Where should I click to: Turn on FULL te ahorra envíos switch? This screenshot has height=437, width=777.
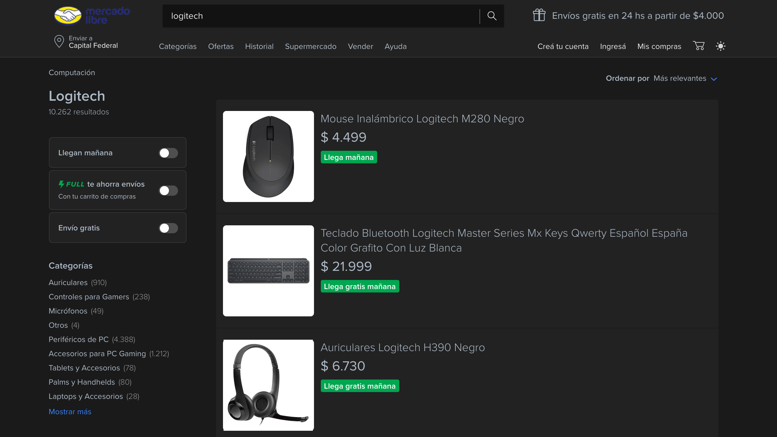(168, 190)
